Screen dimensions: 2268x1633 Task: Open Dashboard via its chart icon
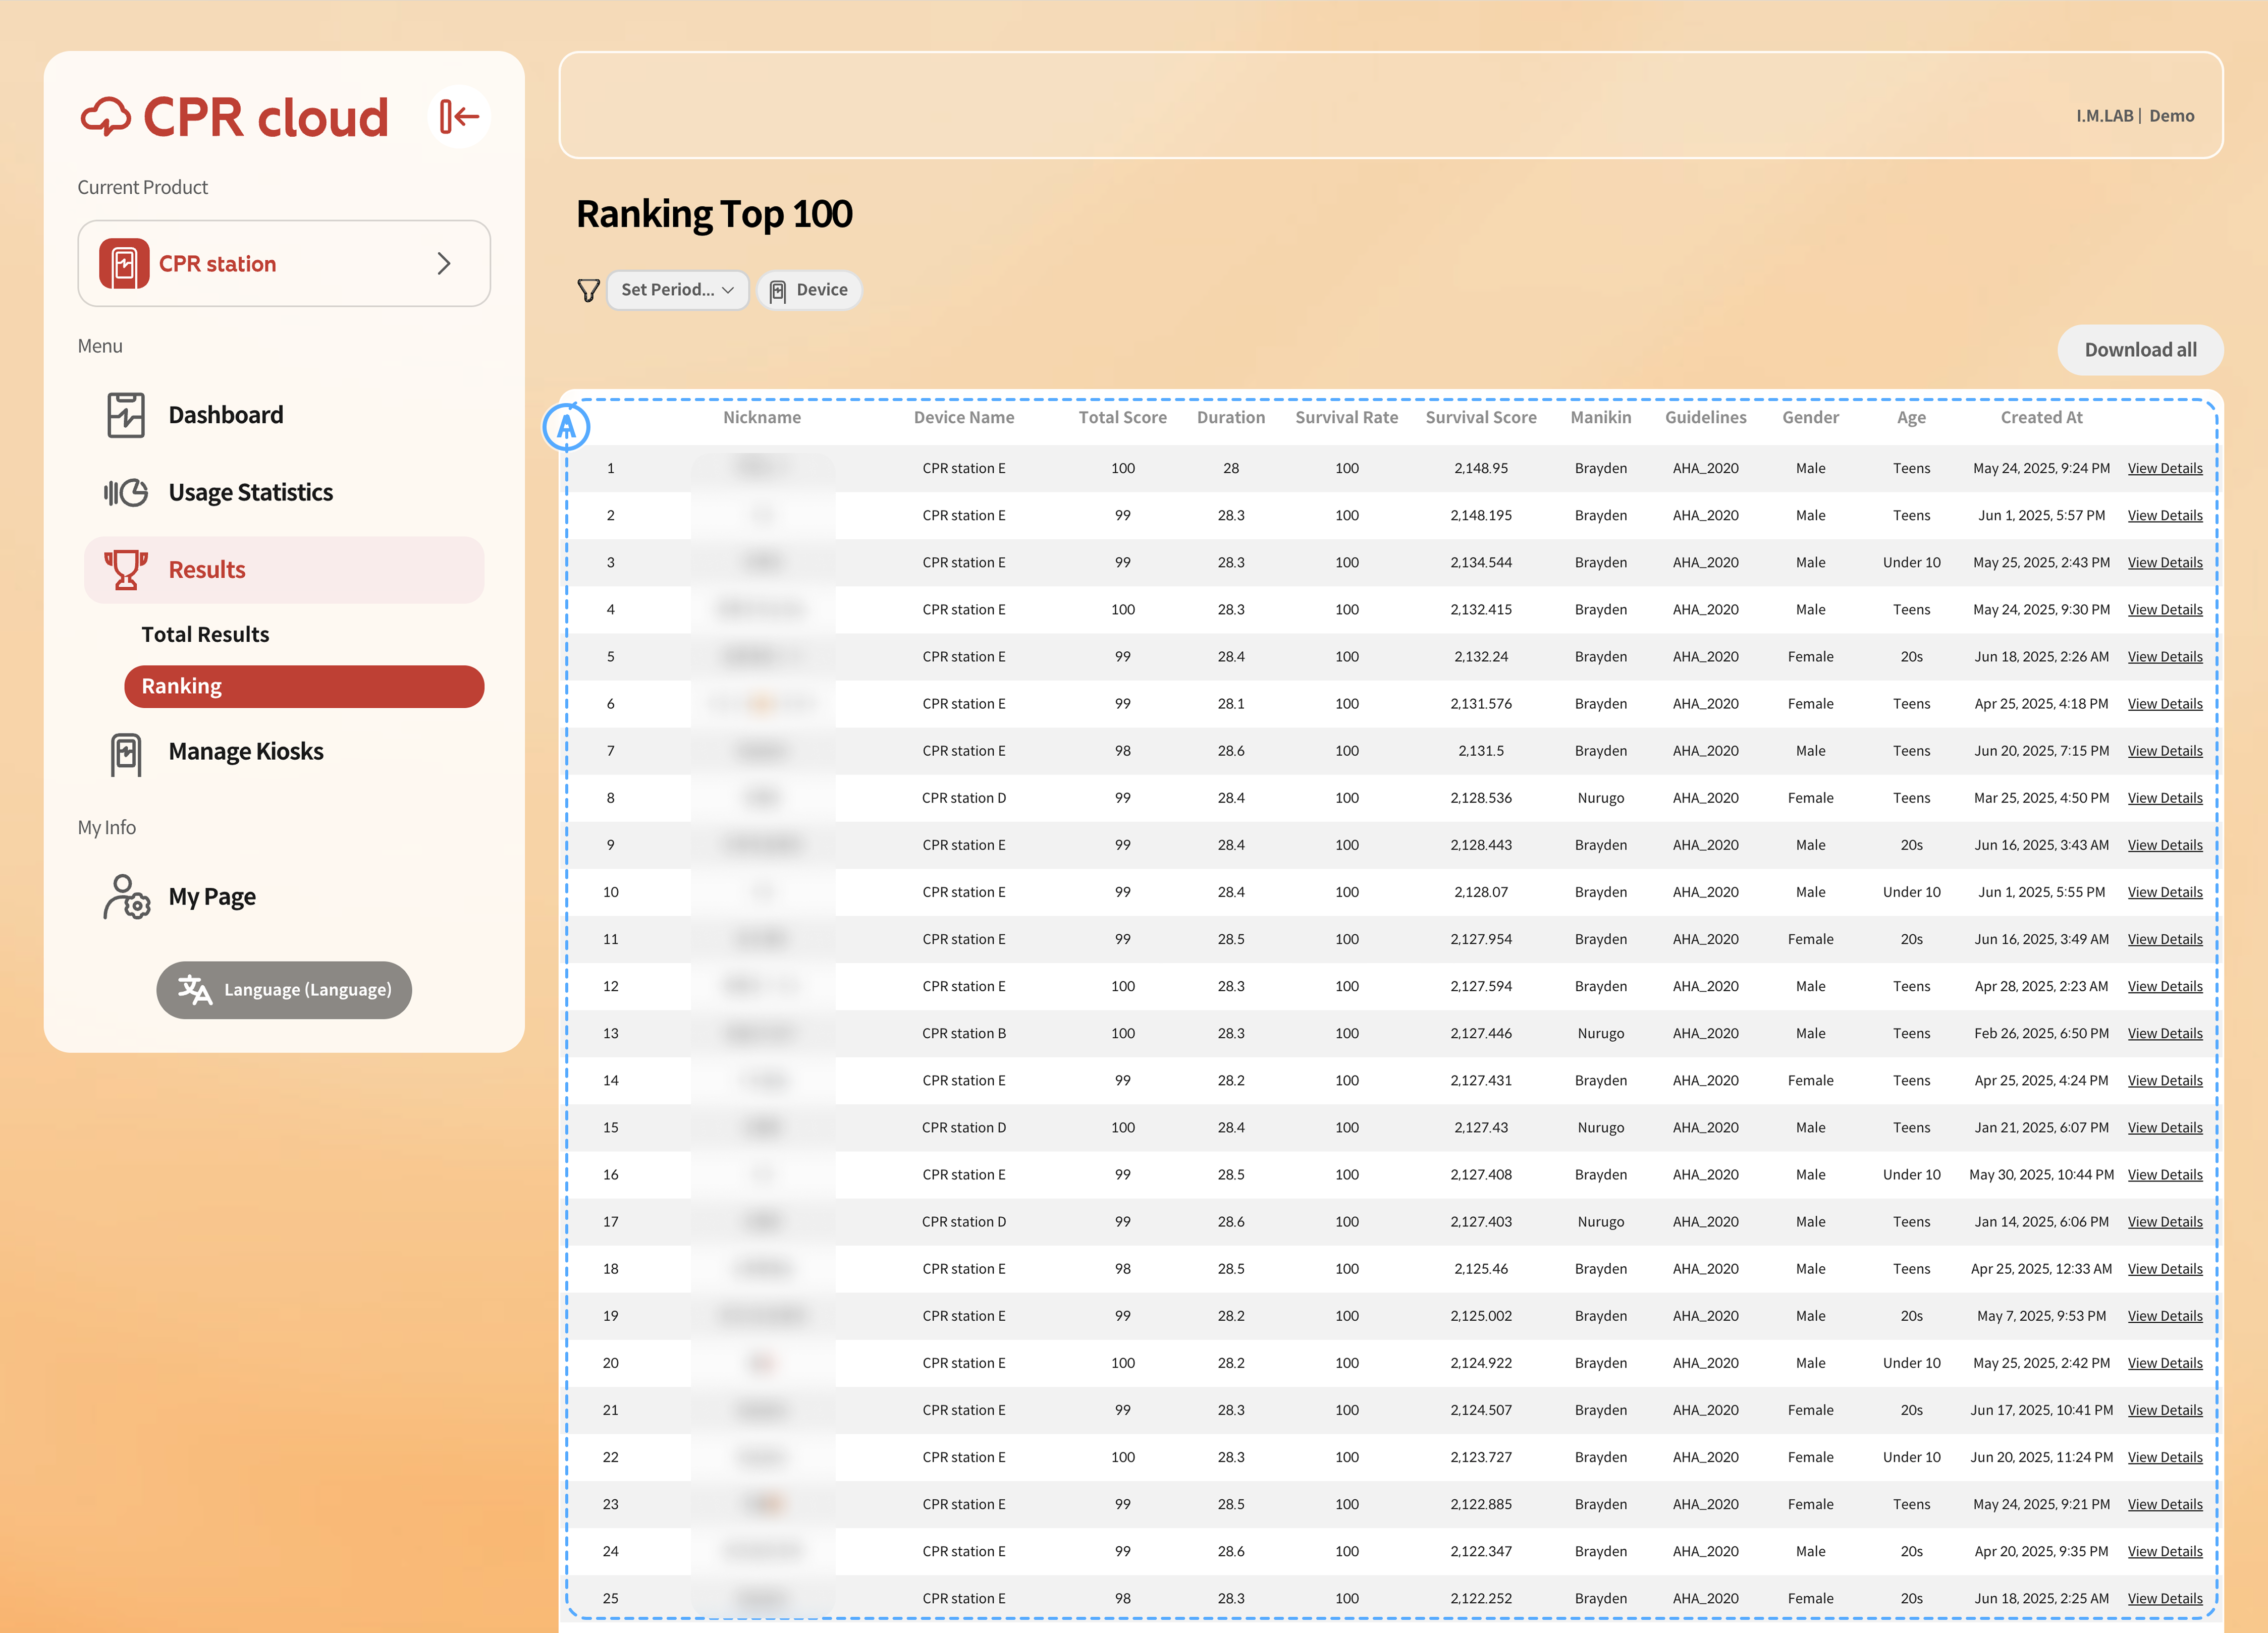[x=126, y=415]
